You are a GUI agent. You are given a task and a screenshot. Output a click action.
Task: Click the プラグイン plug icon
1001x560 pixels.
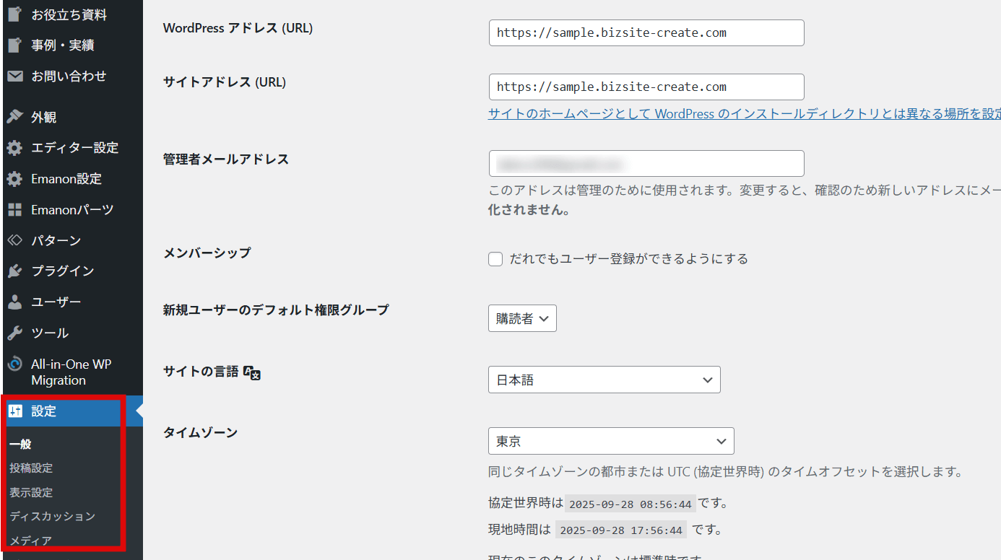(x=14, y=271)
